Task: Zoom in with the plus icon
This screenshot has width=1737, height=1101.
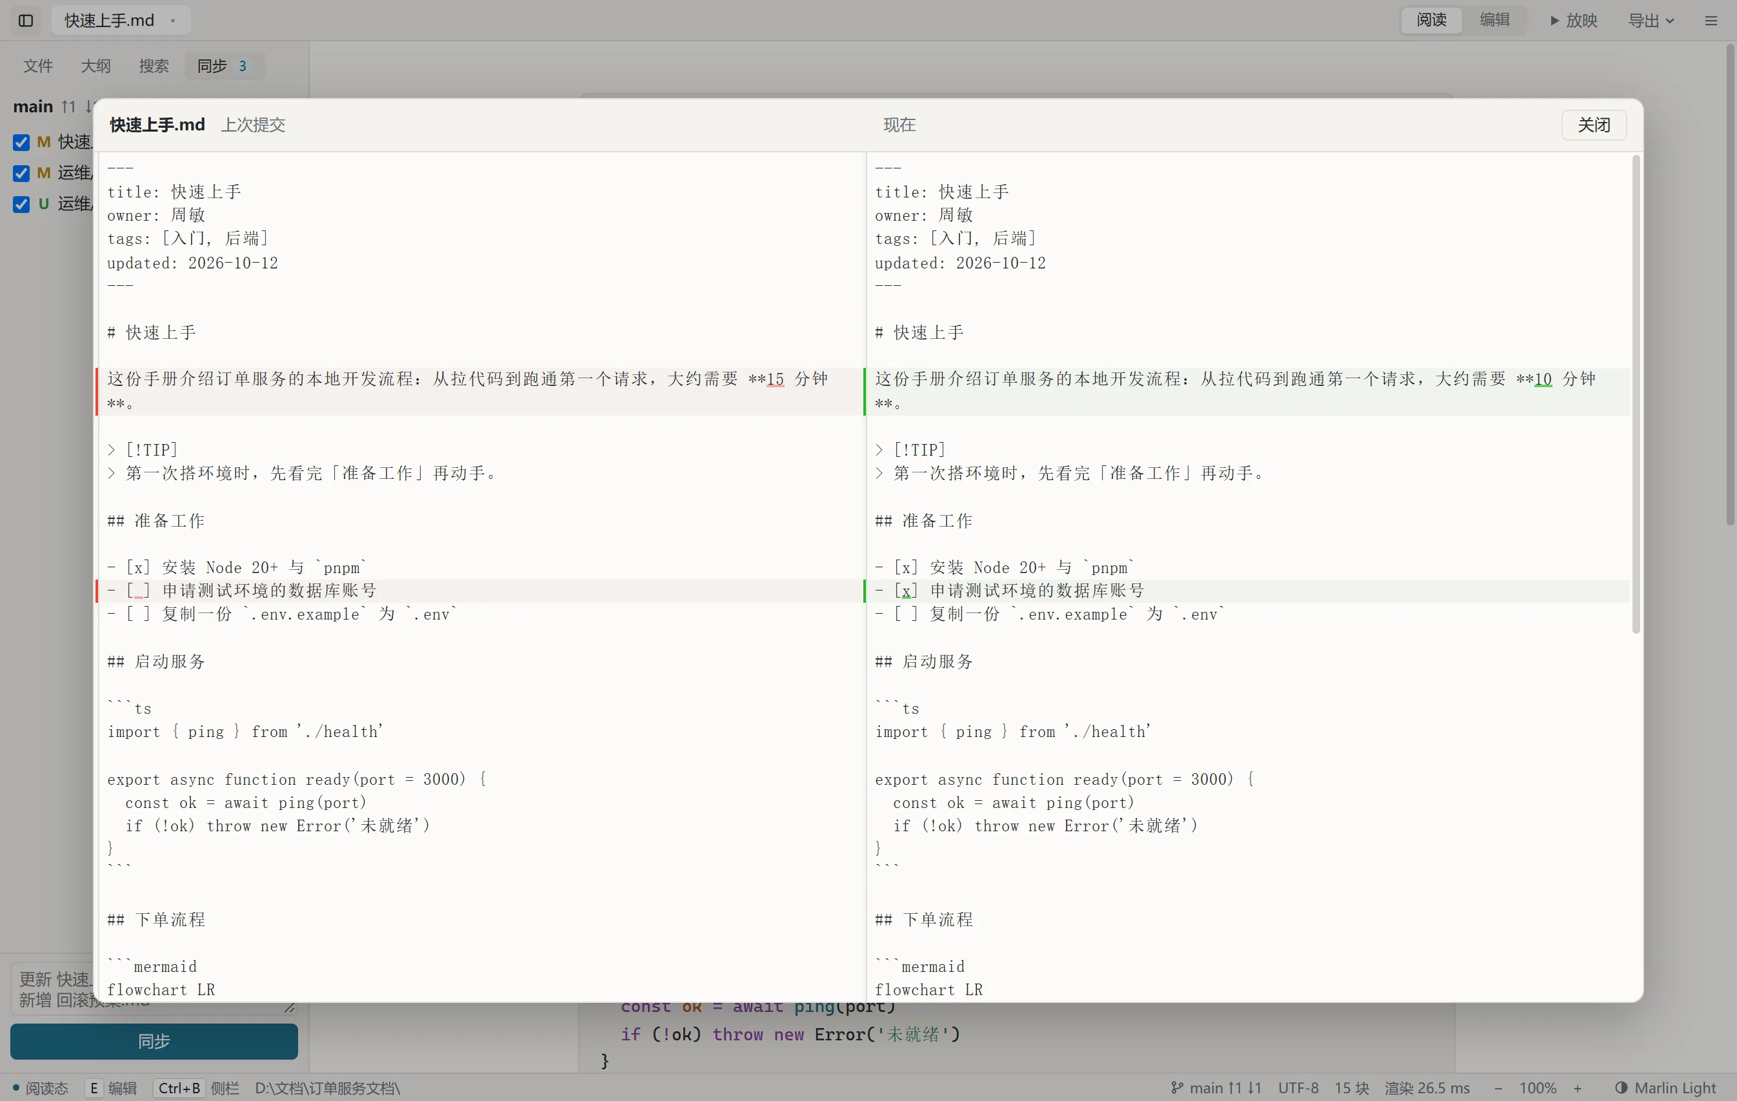Action: click(1578, 1087)
